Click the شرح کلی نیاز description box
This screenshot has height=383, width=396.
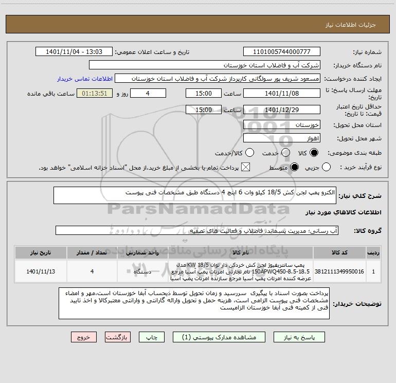195,195
